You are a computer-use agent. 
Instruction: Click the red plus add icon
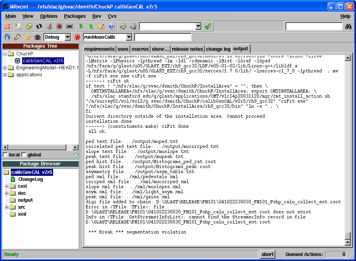pos(59,27)
